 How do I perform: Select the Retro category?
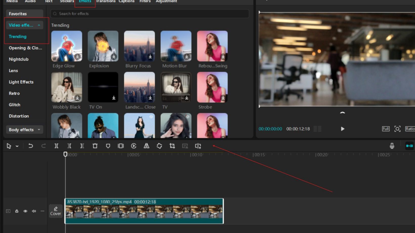(x=14, y=93)
